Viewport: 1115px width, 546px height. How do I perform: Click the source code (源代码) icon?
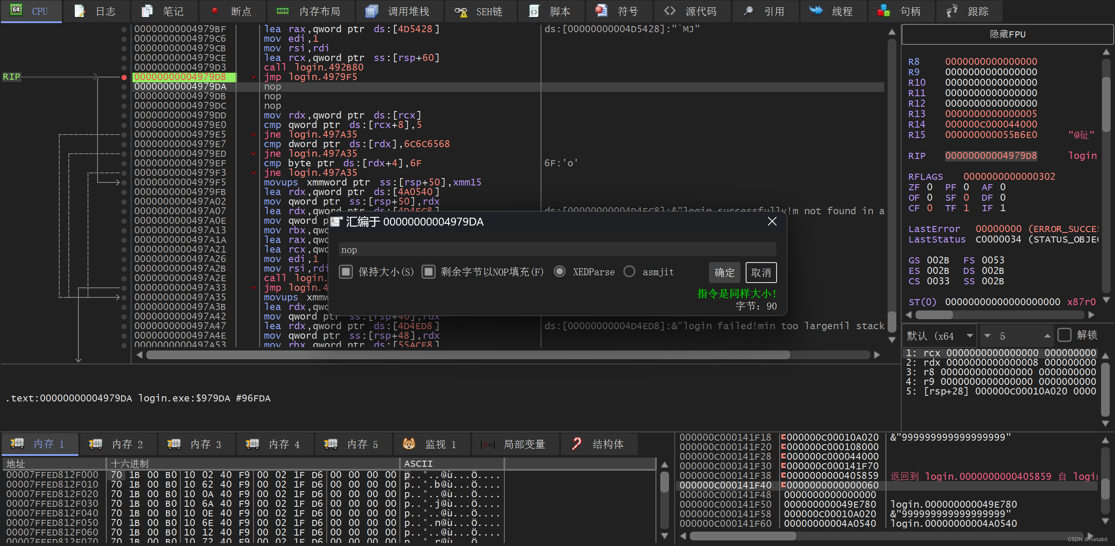click(669, 11)
